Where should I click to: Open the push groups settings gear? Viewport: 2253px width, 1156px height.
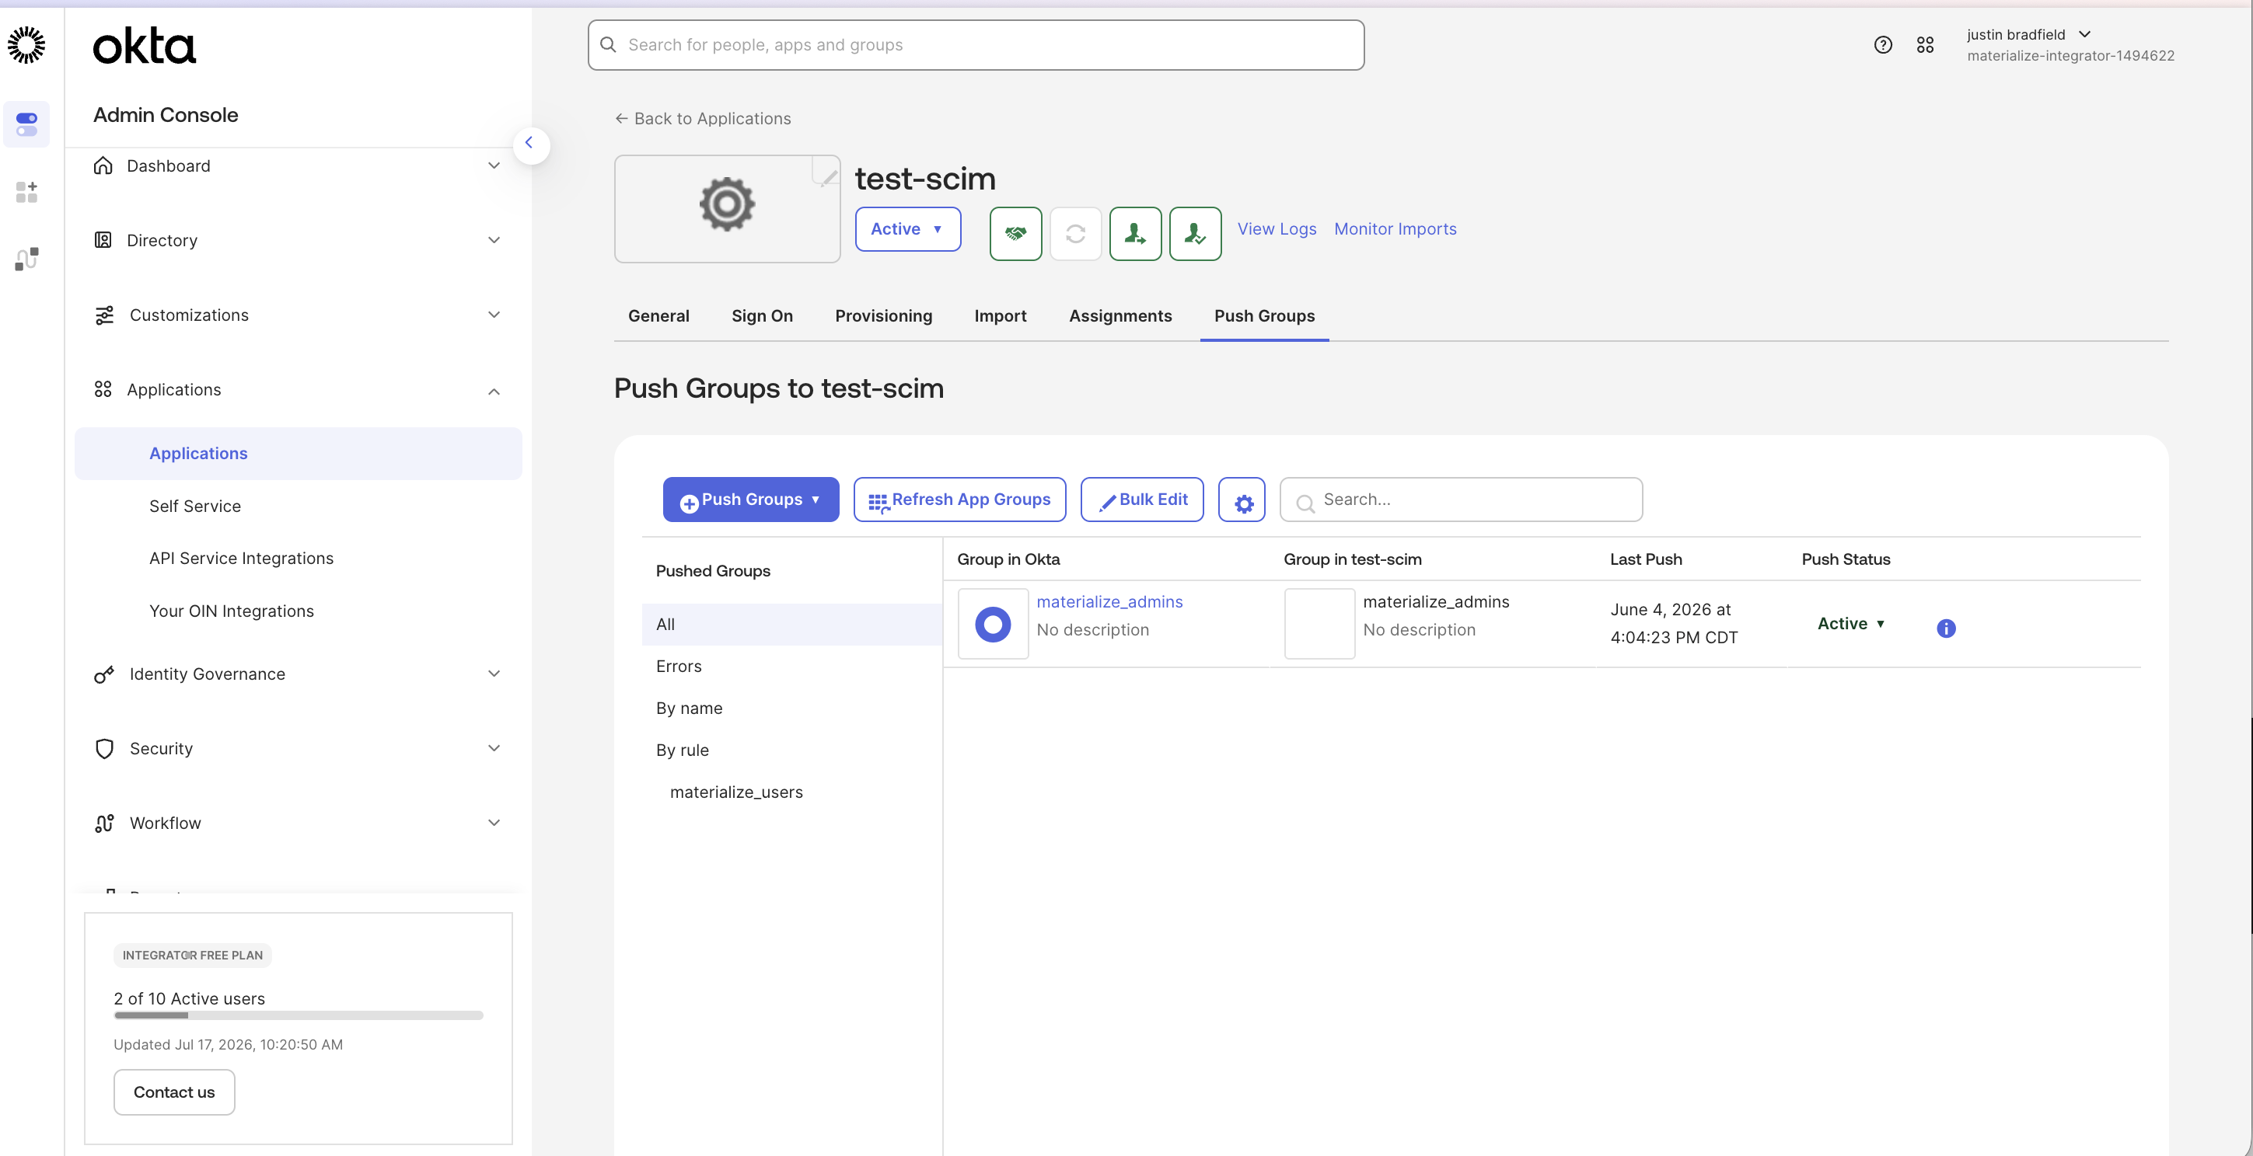pos(1241,500)
